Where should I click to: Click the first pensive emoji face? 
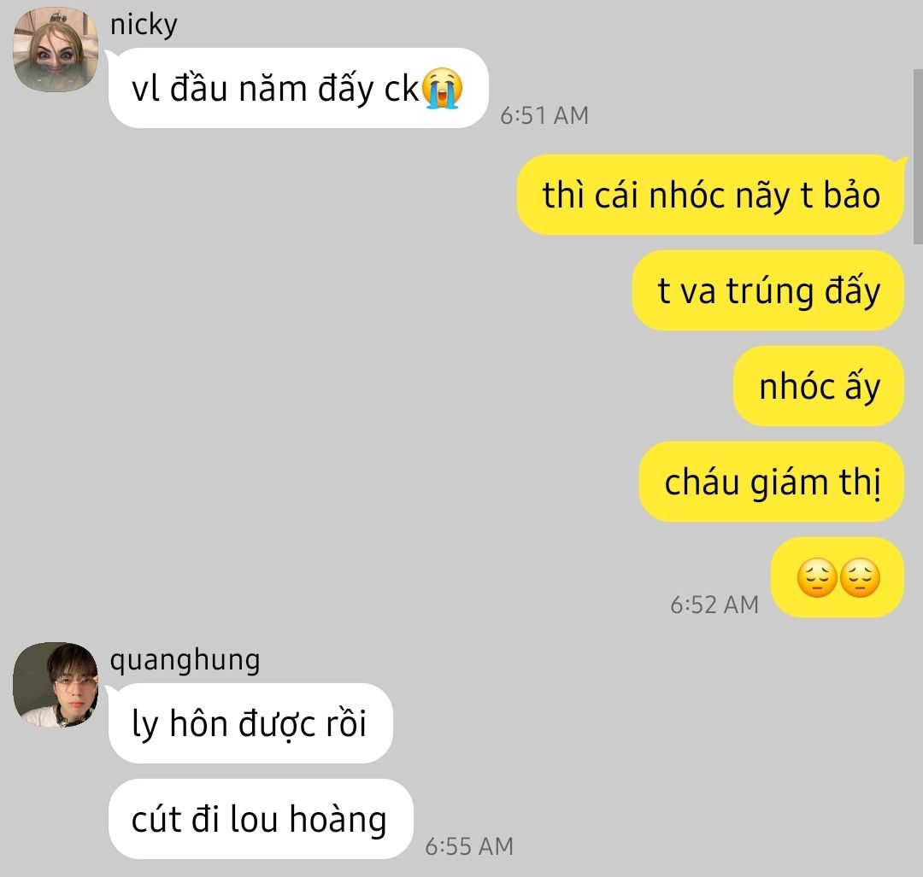pyautogui.click(x=817, y=577)
